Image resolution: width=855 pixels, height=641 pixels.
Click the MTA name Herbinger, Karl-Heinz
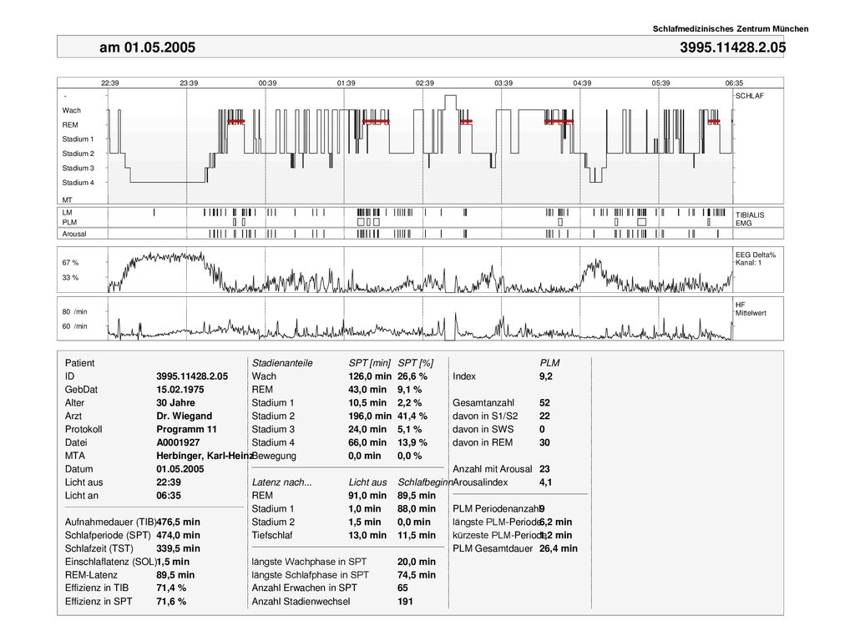click(x=205, y=456)
